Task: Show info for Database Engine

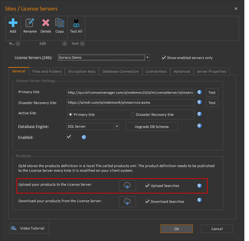Action: point(200,126)
